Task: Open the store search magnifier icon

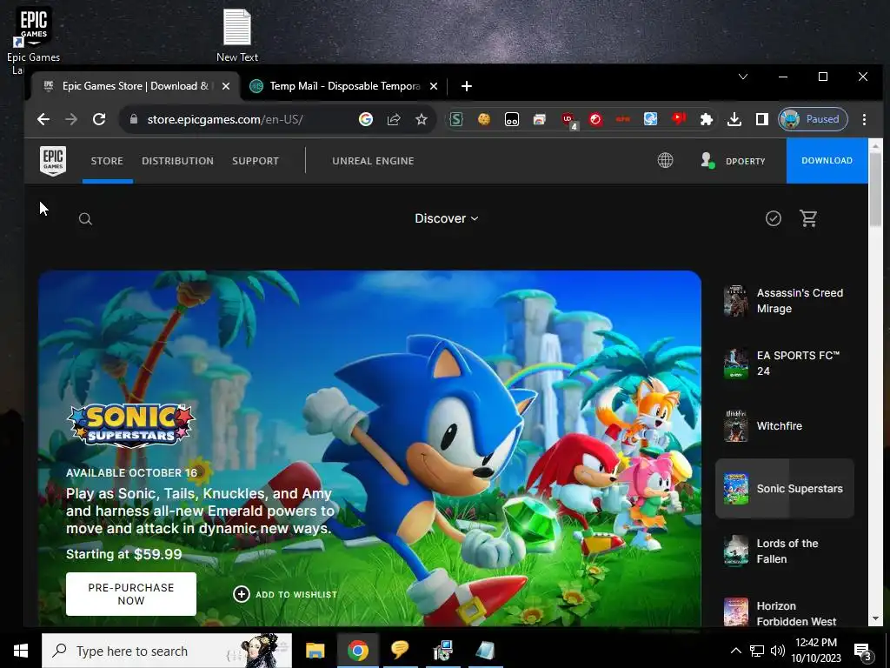Action: coord(85,218)
